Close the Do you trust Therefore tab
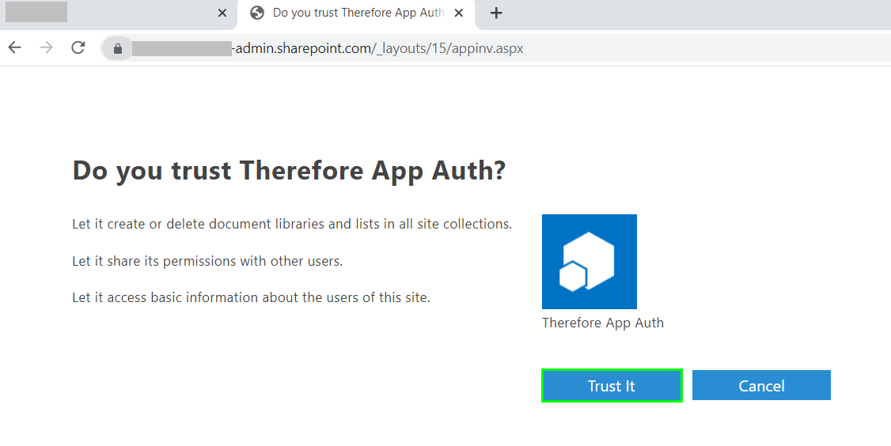Viewport: 891px width, 446px height. pos(459,13)
